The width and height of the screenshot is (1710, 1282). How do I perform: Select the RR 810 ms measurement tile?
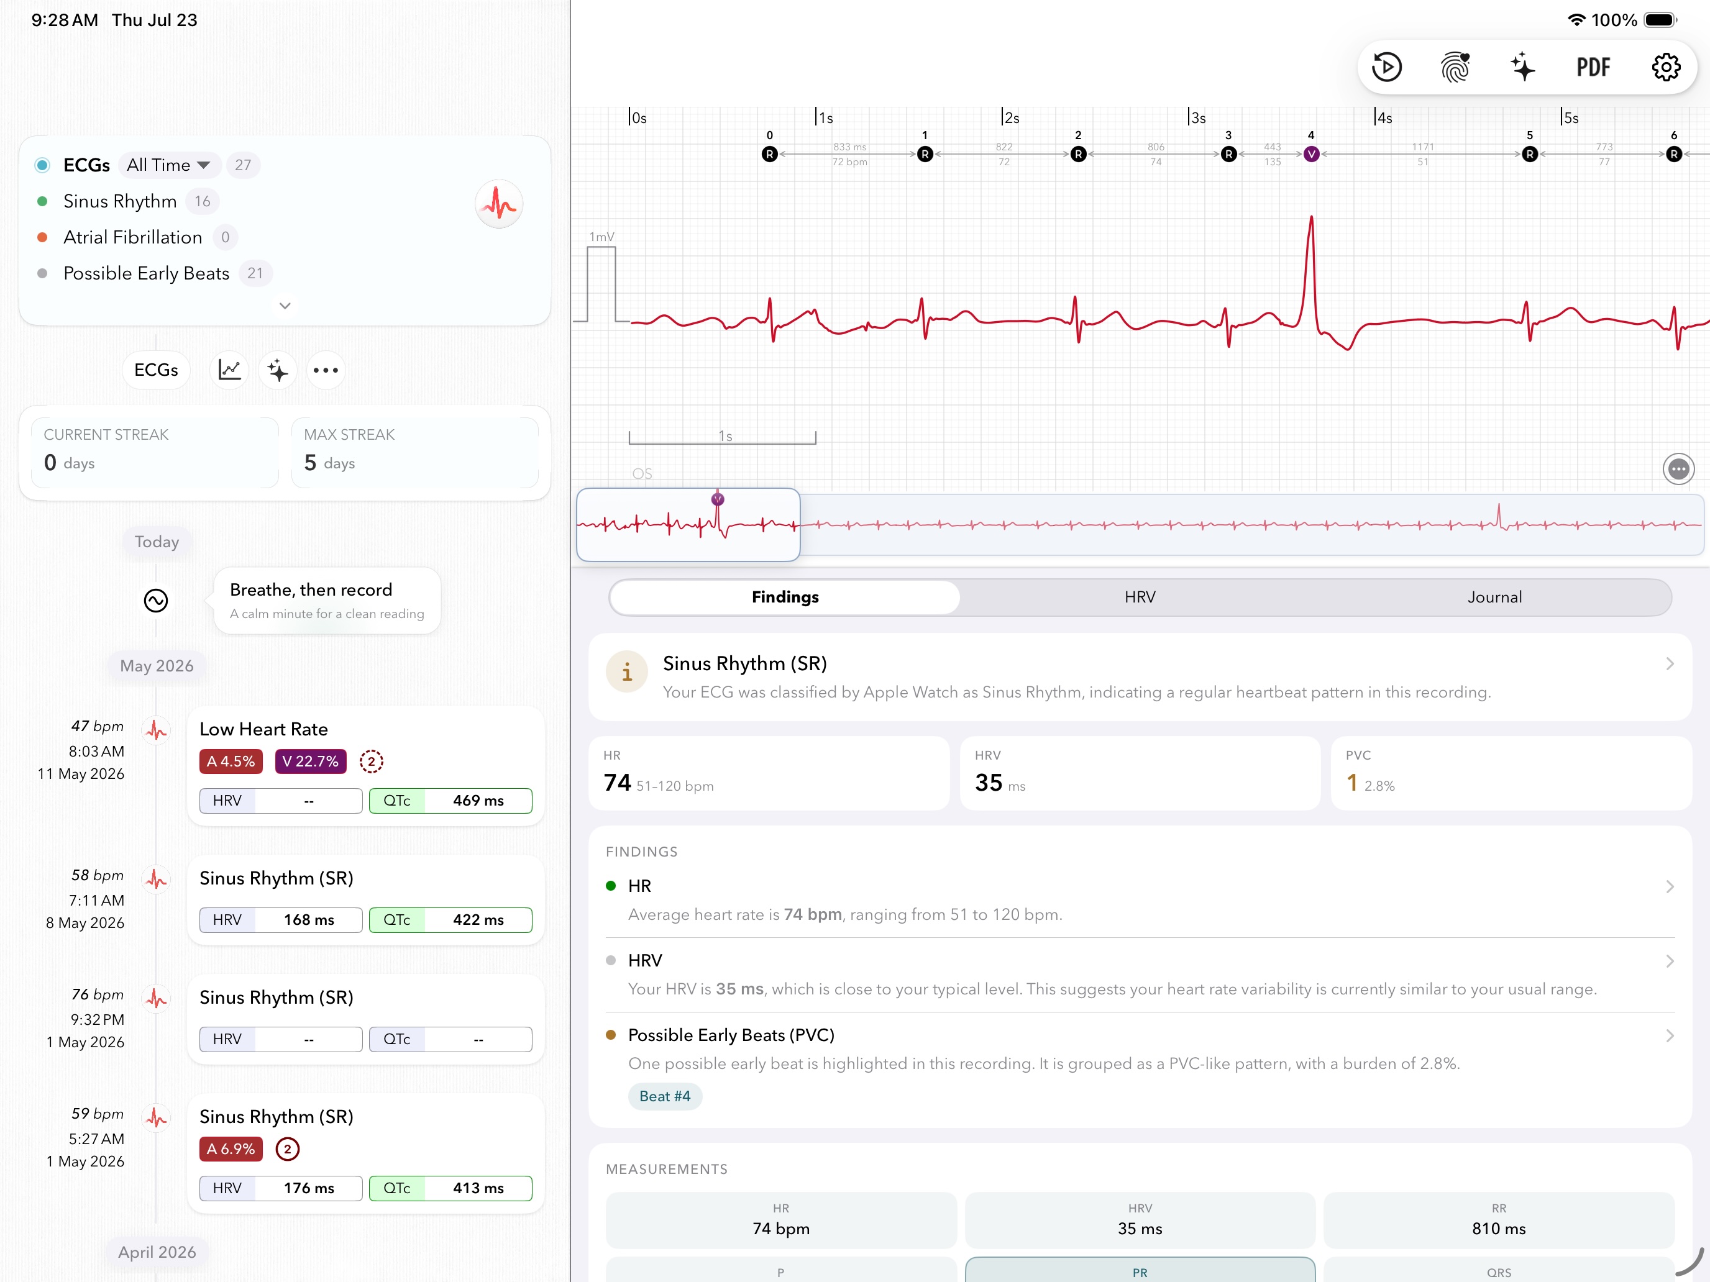(1498, 1220)
